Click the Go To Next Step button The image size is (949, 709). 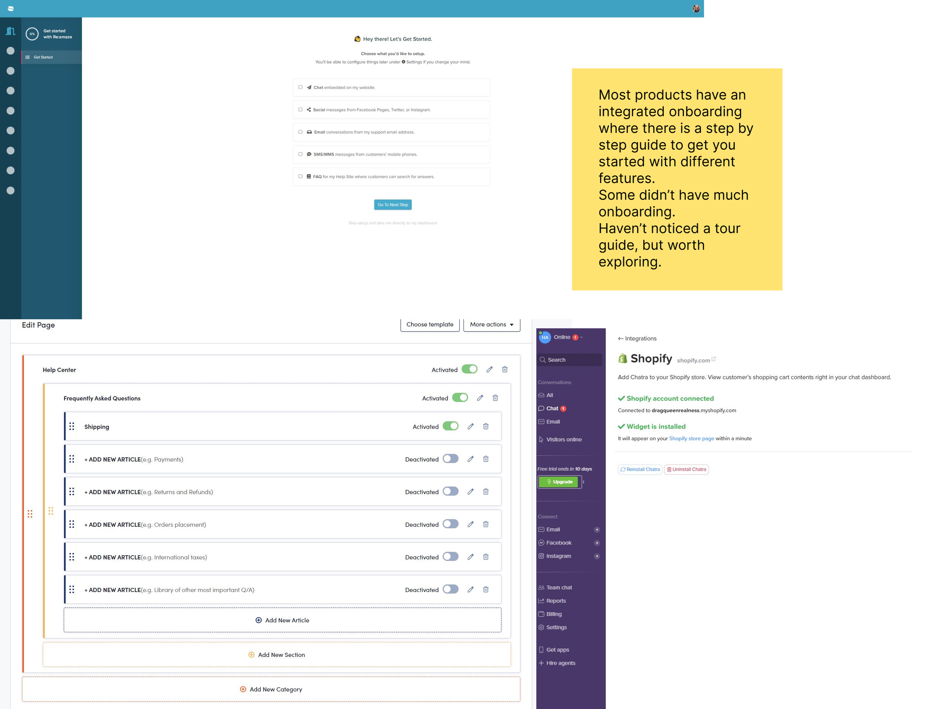393,205
